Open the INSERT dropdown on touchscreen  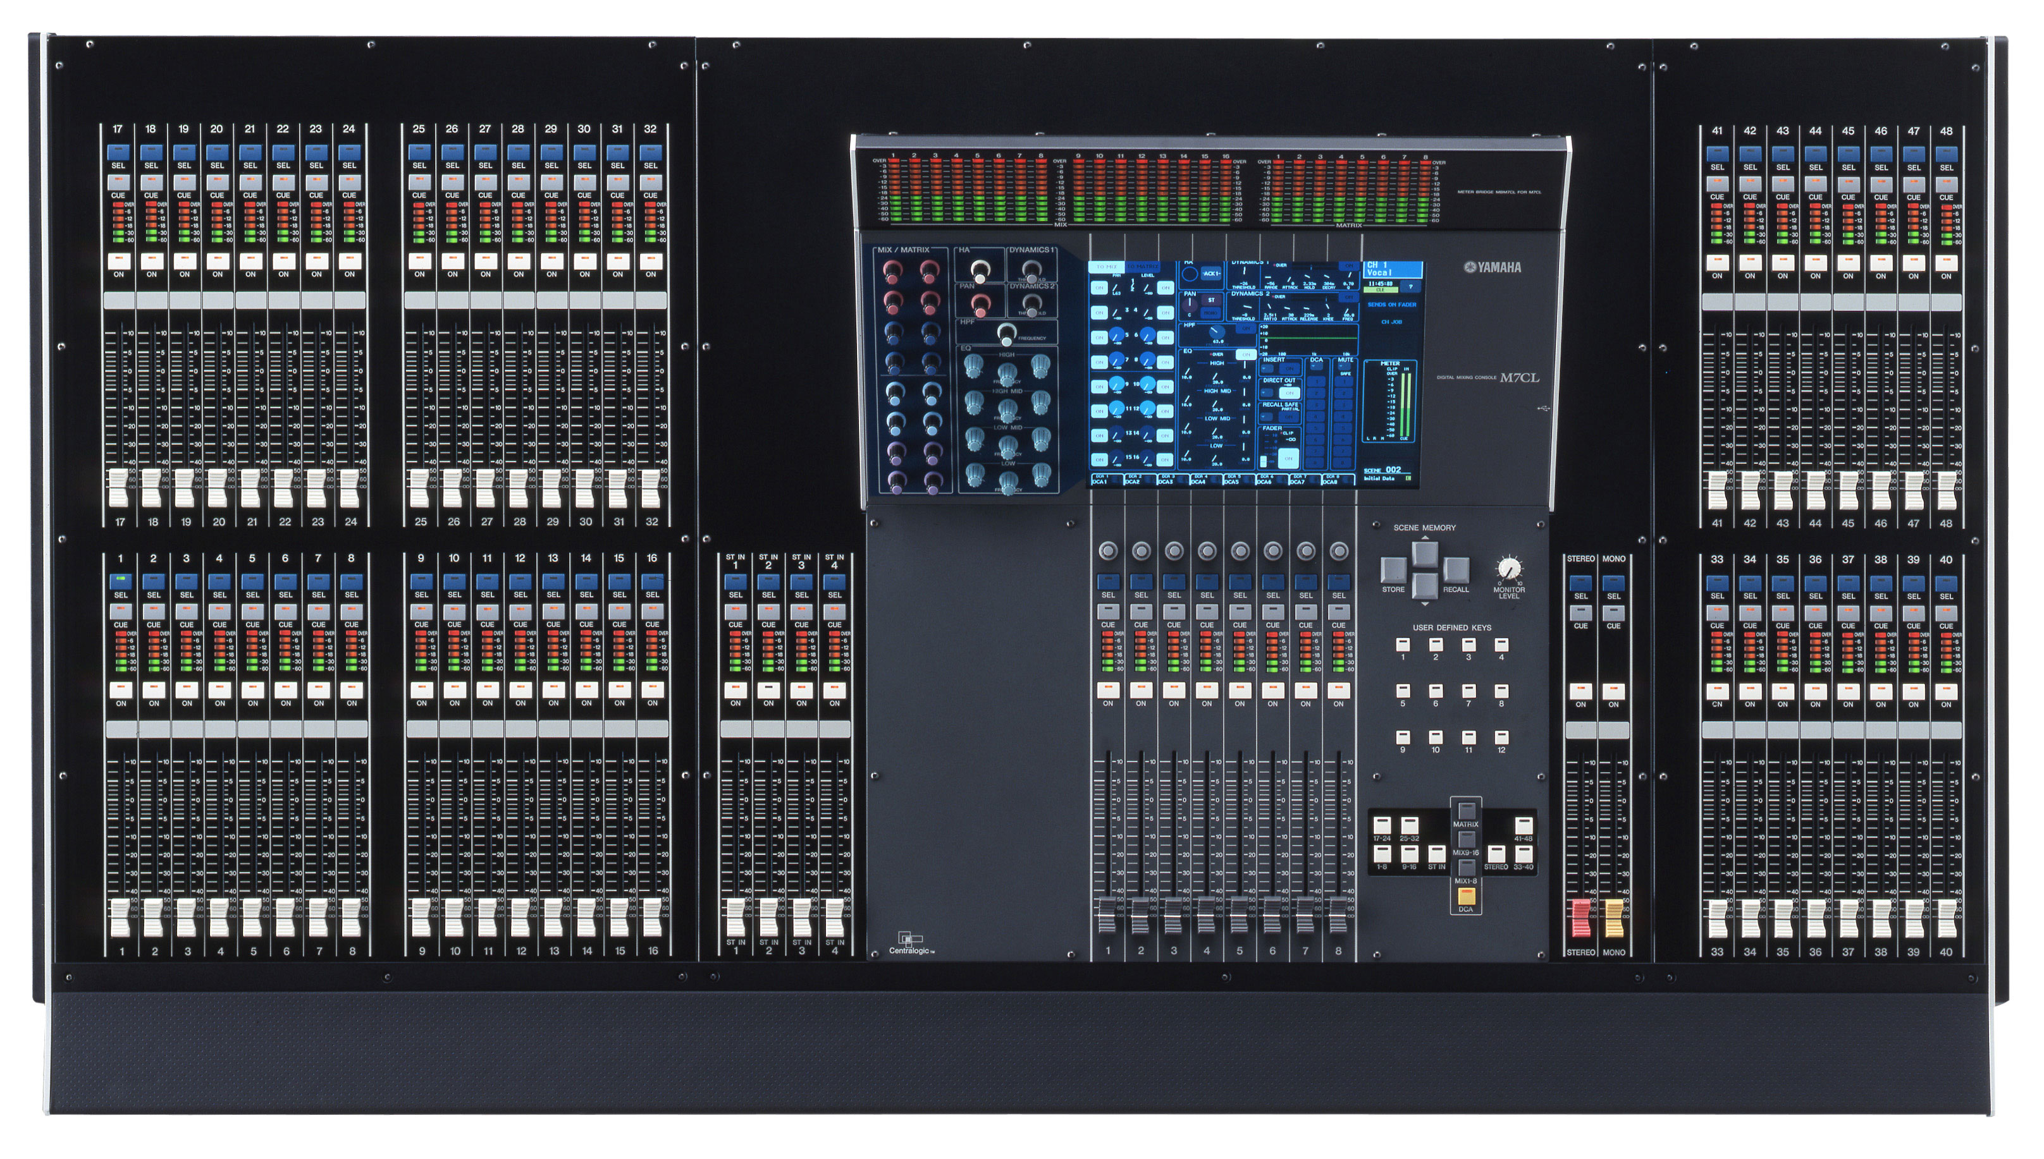(x=1267, y=368)
